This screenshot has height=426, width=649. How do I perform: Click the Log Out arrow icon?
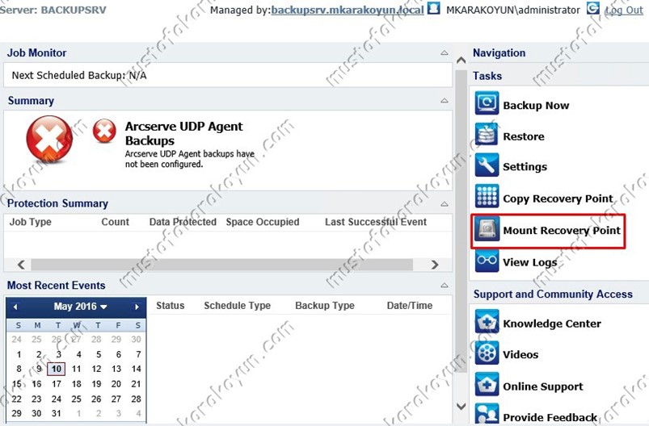593,8
